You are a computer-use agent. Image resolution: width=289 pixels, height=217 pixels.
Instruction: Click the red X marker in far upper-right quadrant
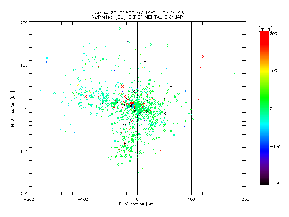[x=203, y=56]
